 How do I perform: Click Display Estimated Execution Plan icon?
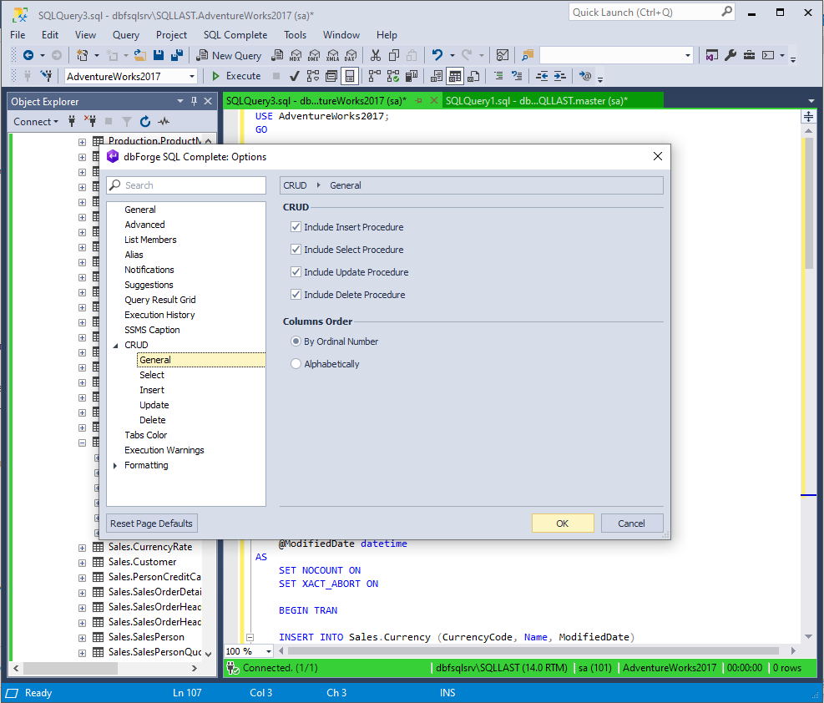click(313, 76)
